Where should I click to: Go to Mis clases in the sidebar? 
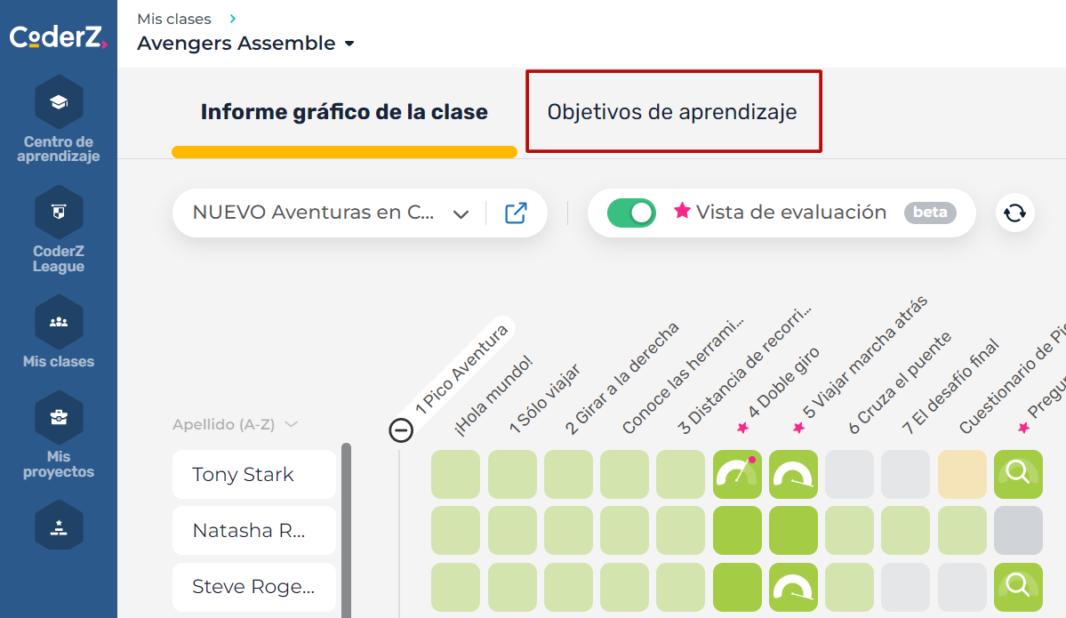point(59,322)
